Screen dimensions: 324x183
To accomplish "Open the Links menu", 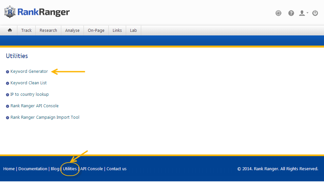I will point(117,30).
